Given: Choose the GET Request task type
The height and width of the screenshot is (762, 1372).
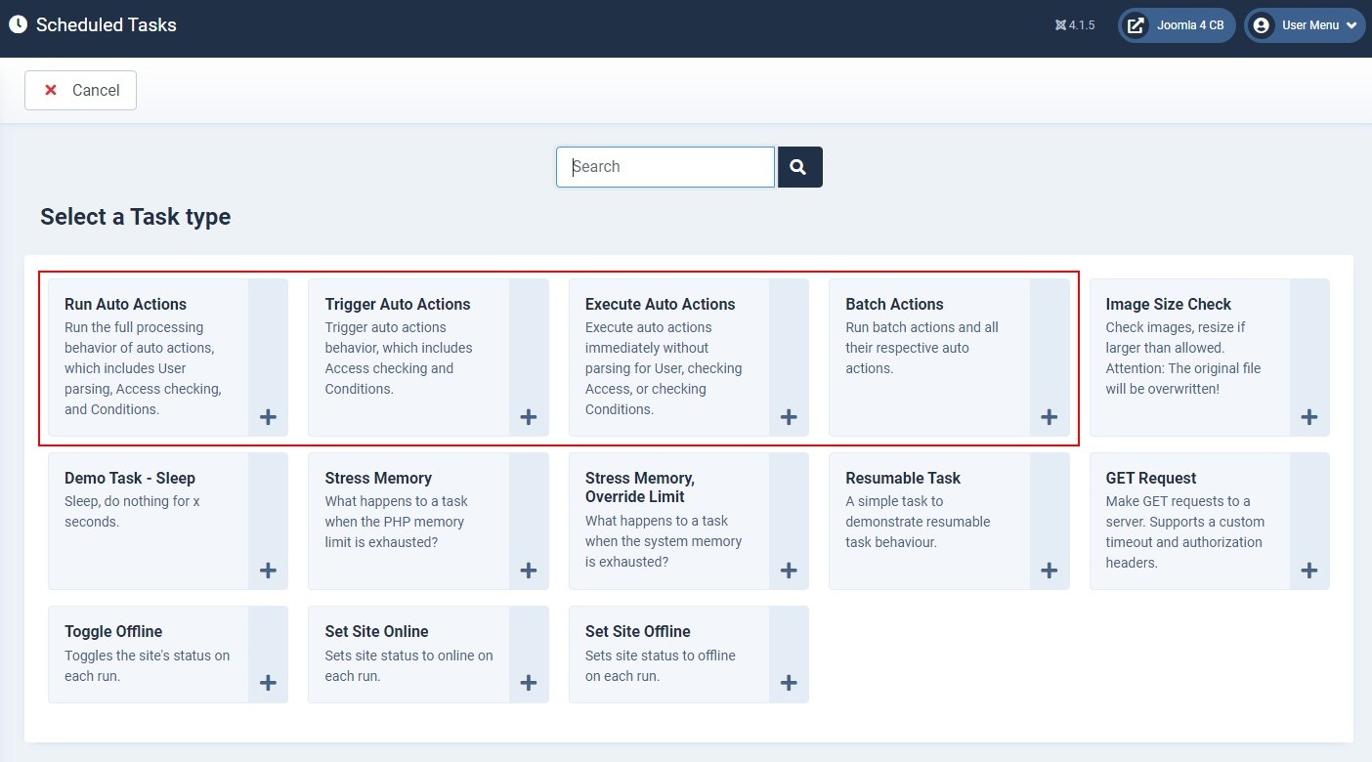Looking at the screenshot, I should 1210,521.
